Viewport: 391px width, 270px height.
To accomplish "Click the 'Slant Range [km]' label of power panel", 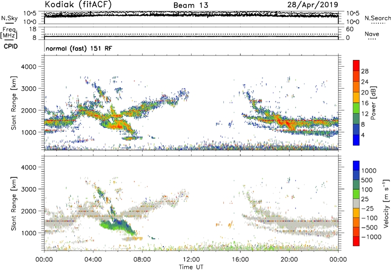I will point(14,103).
